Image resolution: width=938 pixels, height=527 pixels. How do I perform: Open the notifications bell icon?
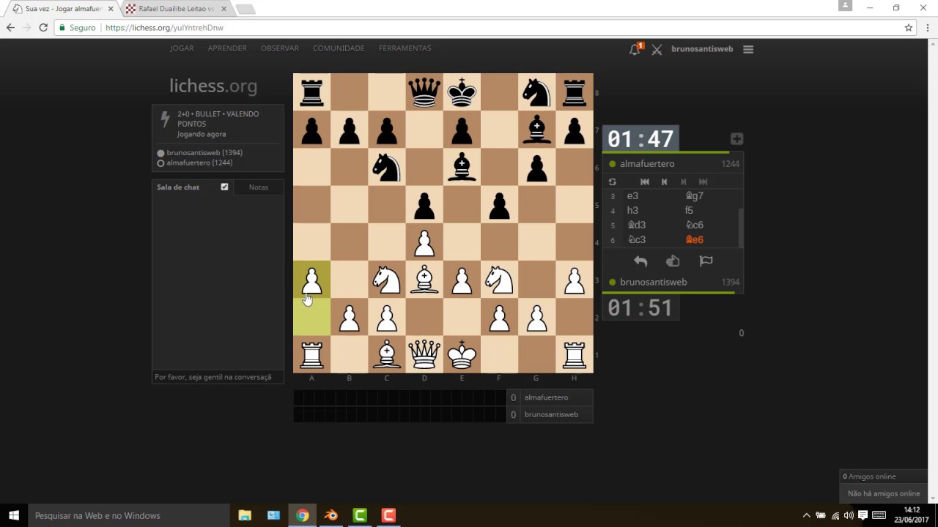tap(635, 49)
